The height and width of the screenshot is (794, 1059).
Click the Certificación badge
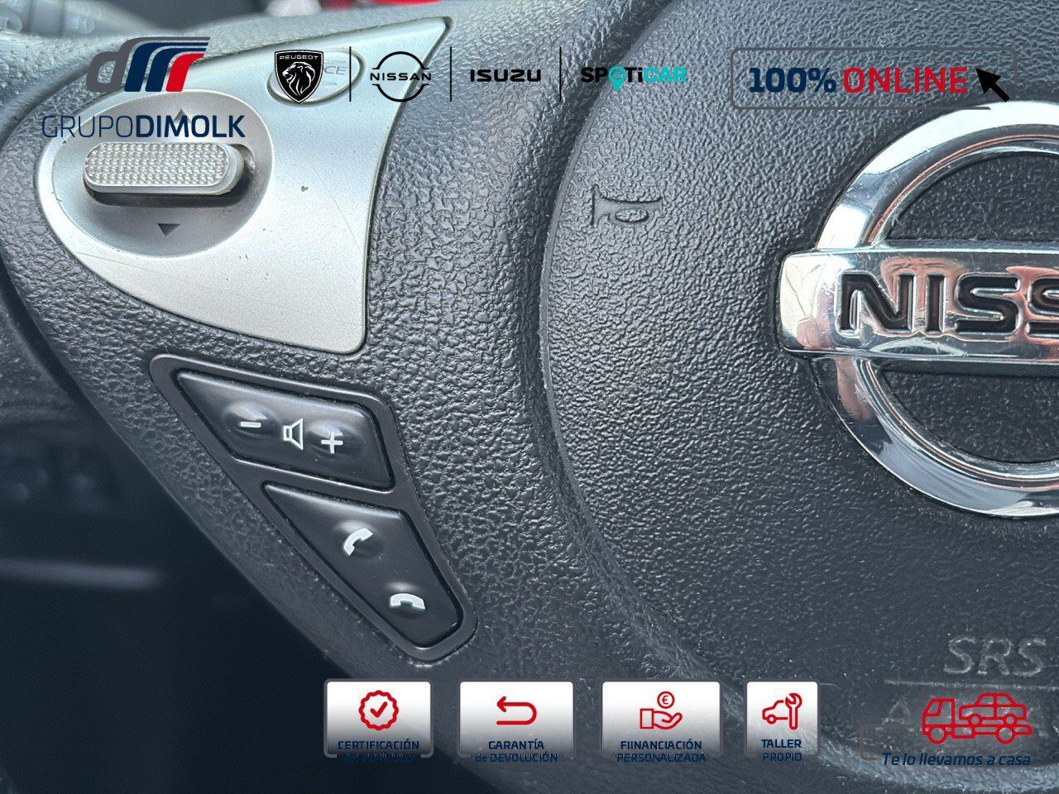[x=378, y=719]
